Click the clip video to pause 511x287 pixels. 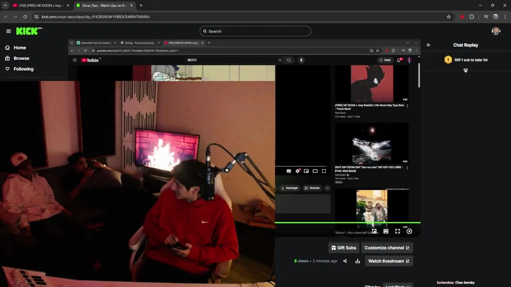[x=244, y=138]
